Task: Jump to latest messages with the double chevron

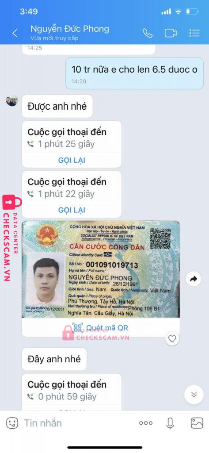Action: pyautogui.click(x=194, y=394)
